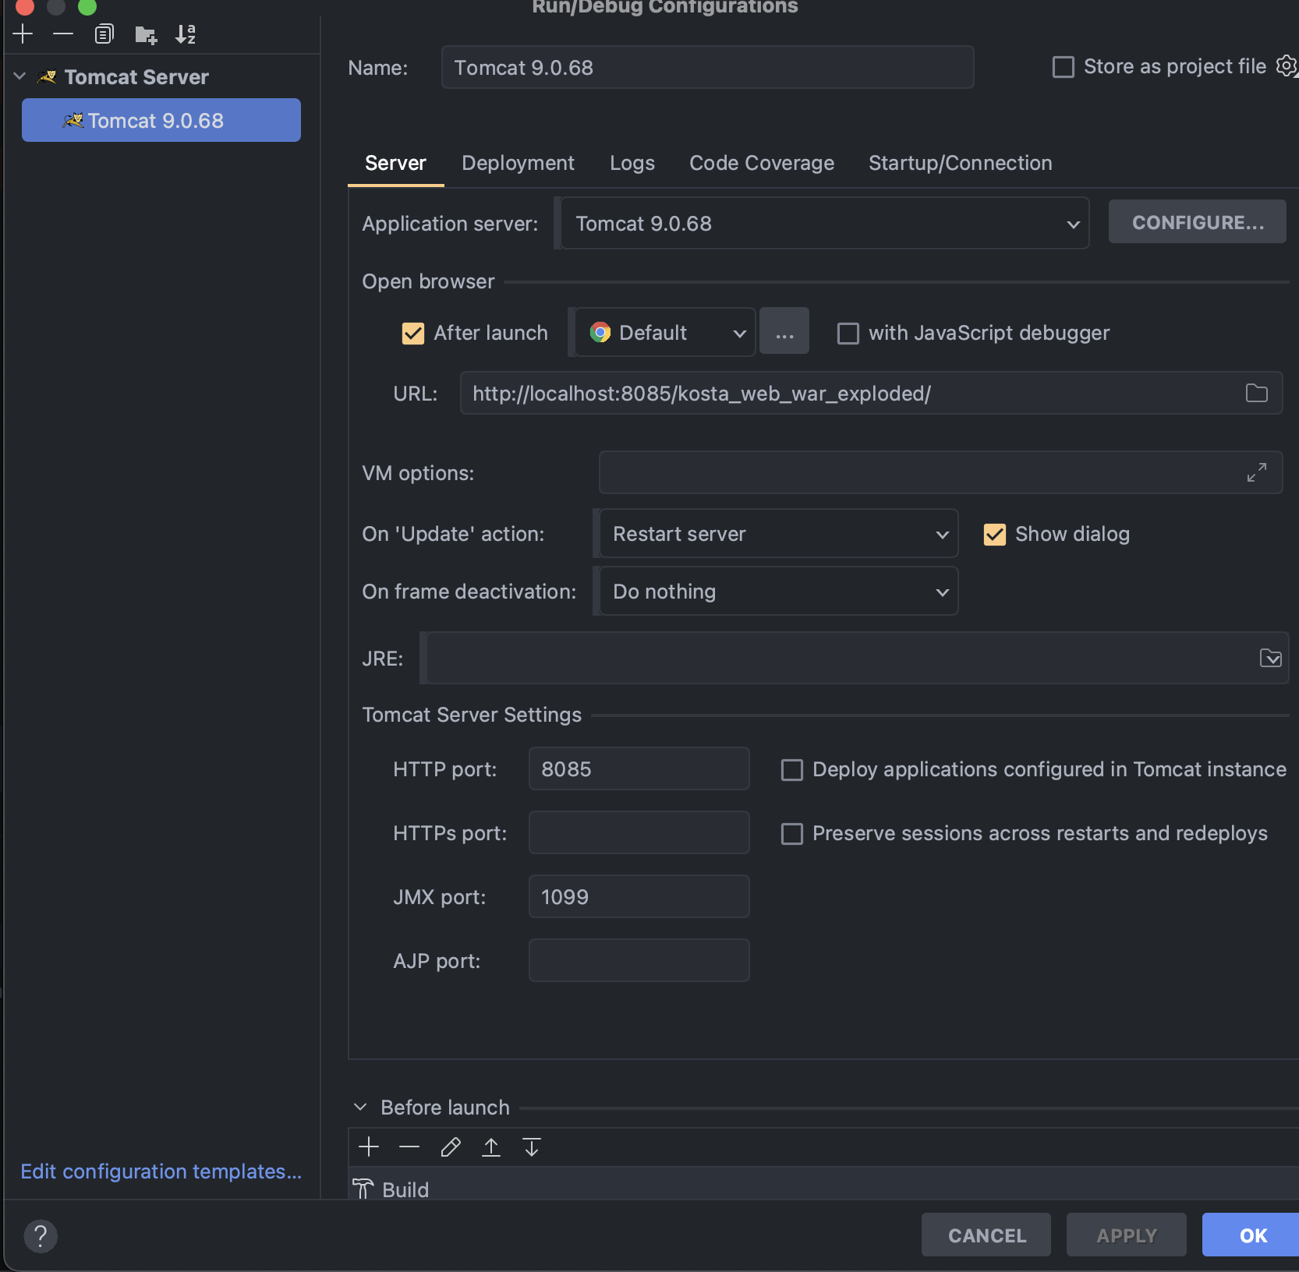Remove Before launch task minus icon
1299x1272 pixels.
(x=409, y=1147)
